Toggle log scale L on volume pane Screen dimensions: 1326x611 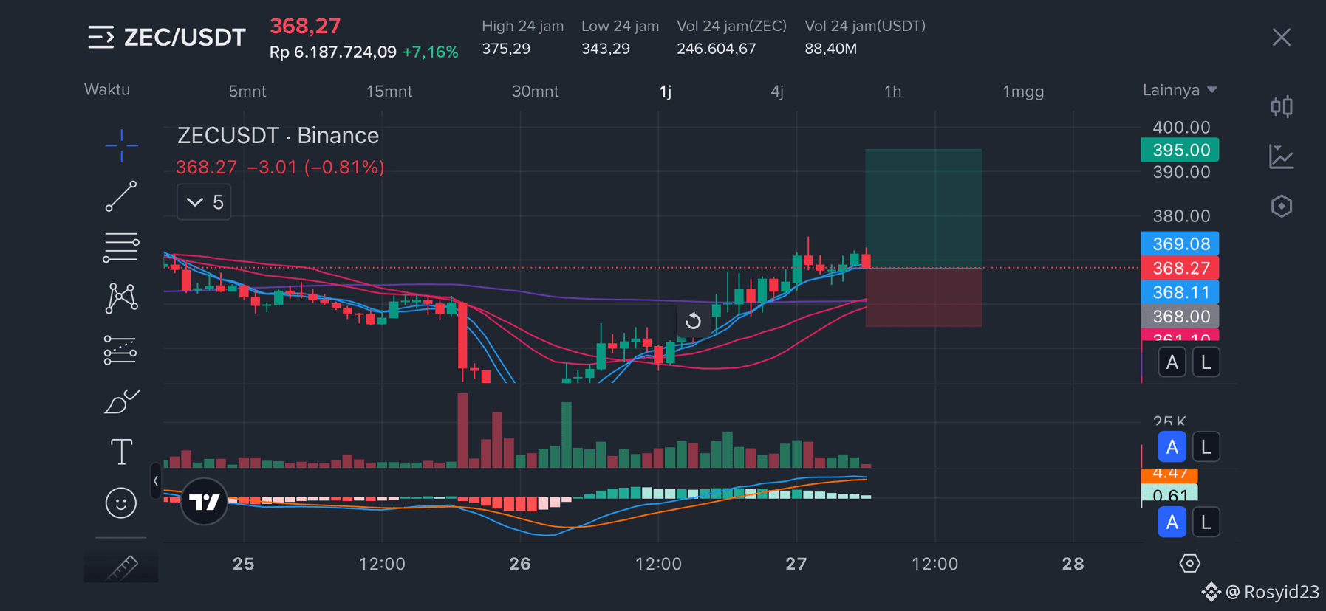click(x=1206, y=447)
